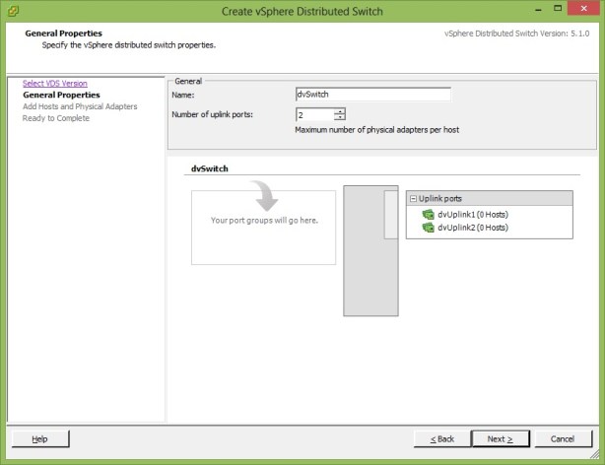The image size is (605, 465).
Task: Click the port groups placeholder box
Action: click(263, 236)
